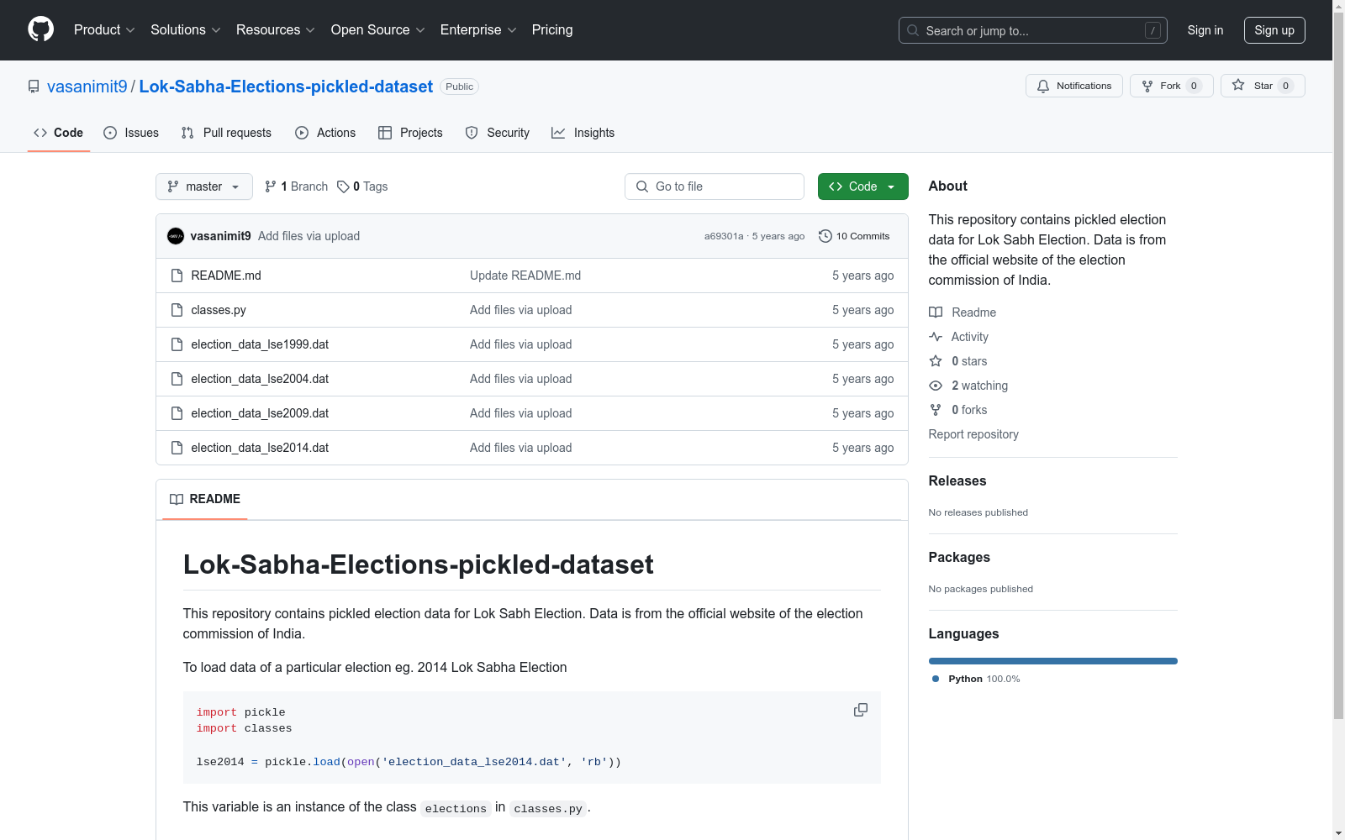The height and width of the screenshot is (840, 1345).
Task: Click the branch icon next to 1 Branch
Action: 271,186
